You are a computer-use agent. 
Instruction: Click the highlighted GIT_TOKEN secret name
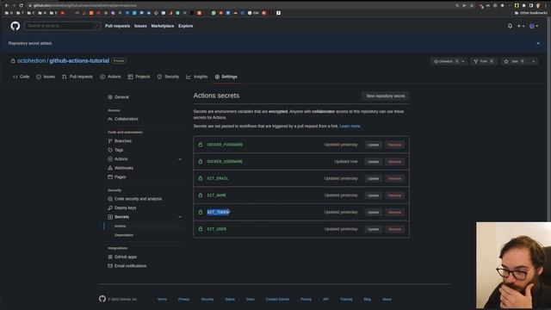tap(218, 213)
